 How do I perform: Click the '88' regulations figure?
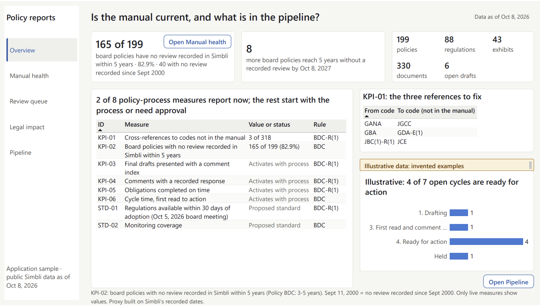click(x=449, y=39)
